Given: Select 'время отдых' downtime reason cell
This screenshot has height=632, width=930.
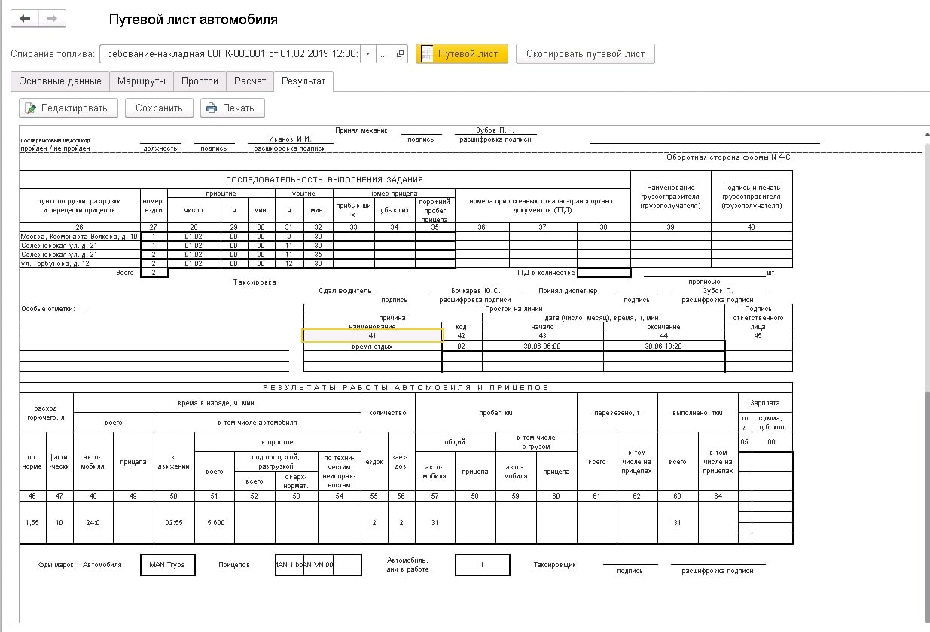Looking at the screenshot, I should 372,347.
